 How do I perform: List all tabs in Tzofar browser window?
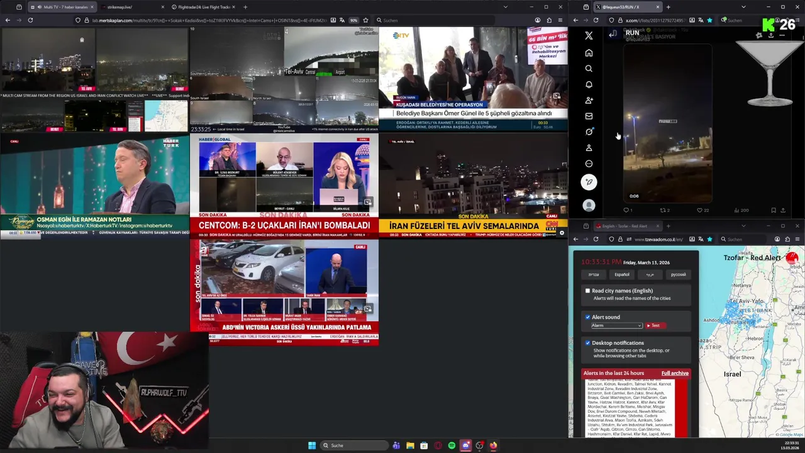click(743, 226)
